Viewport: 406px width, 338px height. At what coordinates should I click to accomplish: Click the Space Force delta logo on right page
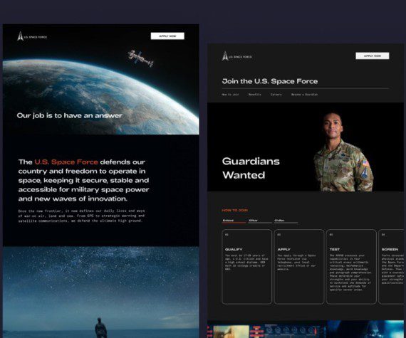coord(225,56)
